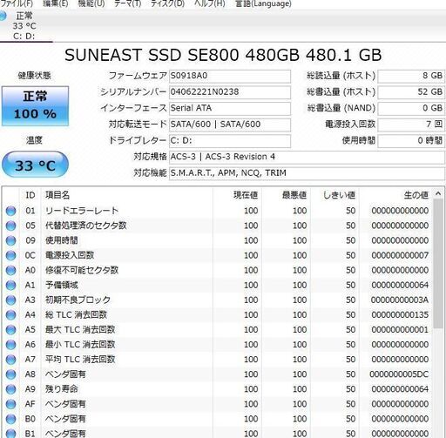Select the 予備領域 row name
The width and height of the screenshot is (446, 438).
pyautogui.click(x=62, y=285)
